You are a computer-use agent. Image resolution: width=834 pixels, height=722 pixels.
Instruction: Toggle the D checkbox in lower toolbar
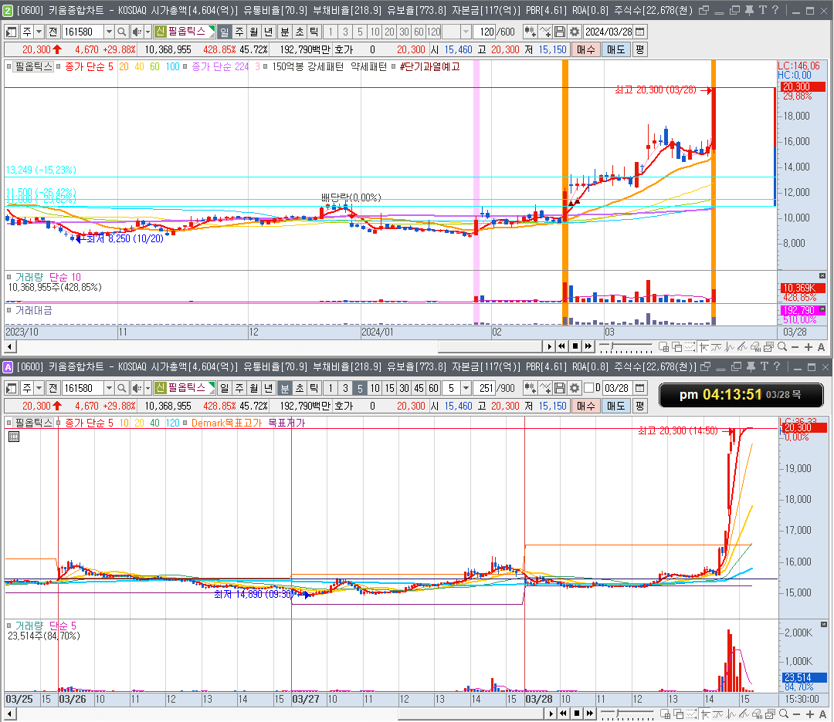[x=588, y=388]
